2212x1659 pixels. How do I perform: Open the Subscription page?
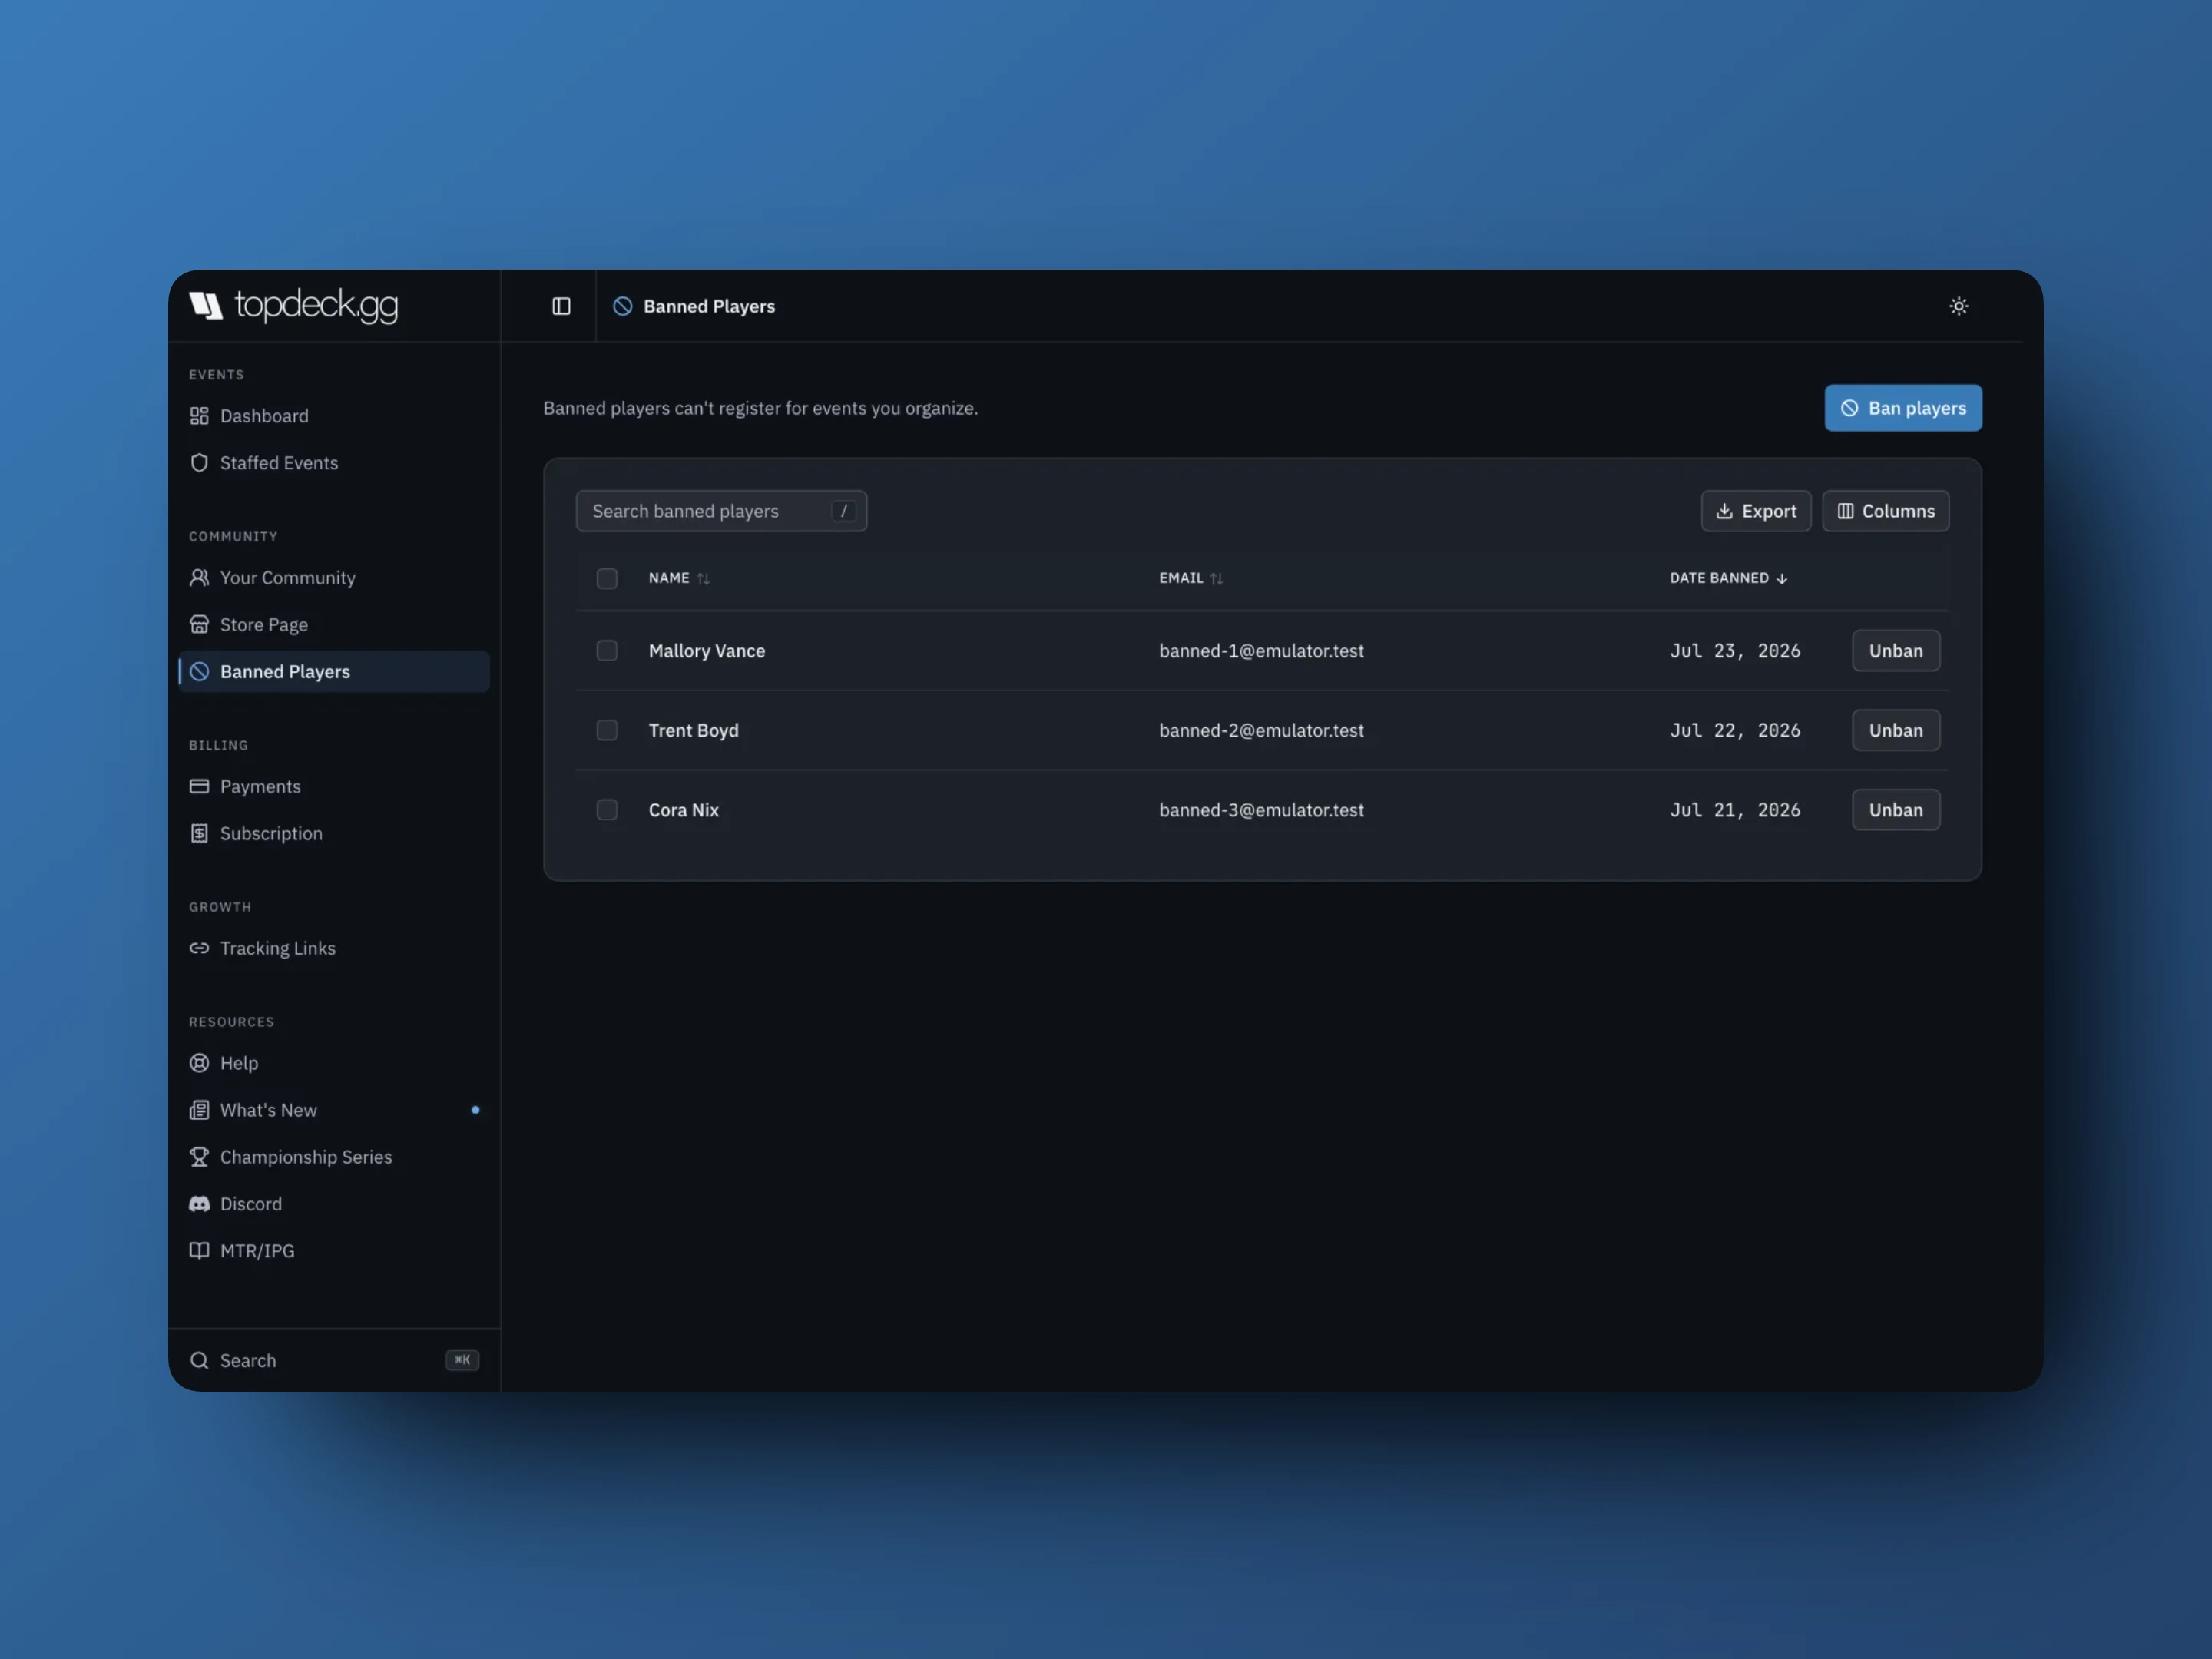334,833
